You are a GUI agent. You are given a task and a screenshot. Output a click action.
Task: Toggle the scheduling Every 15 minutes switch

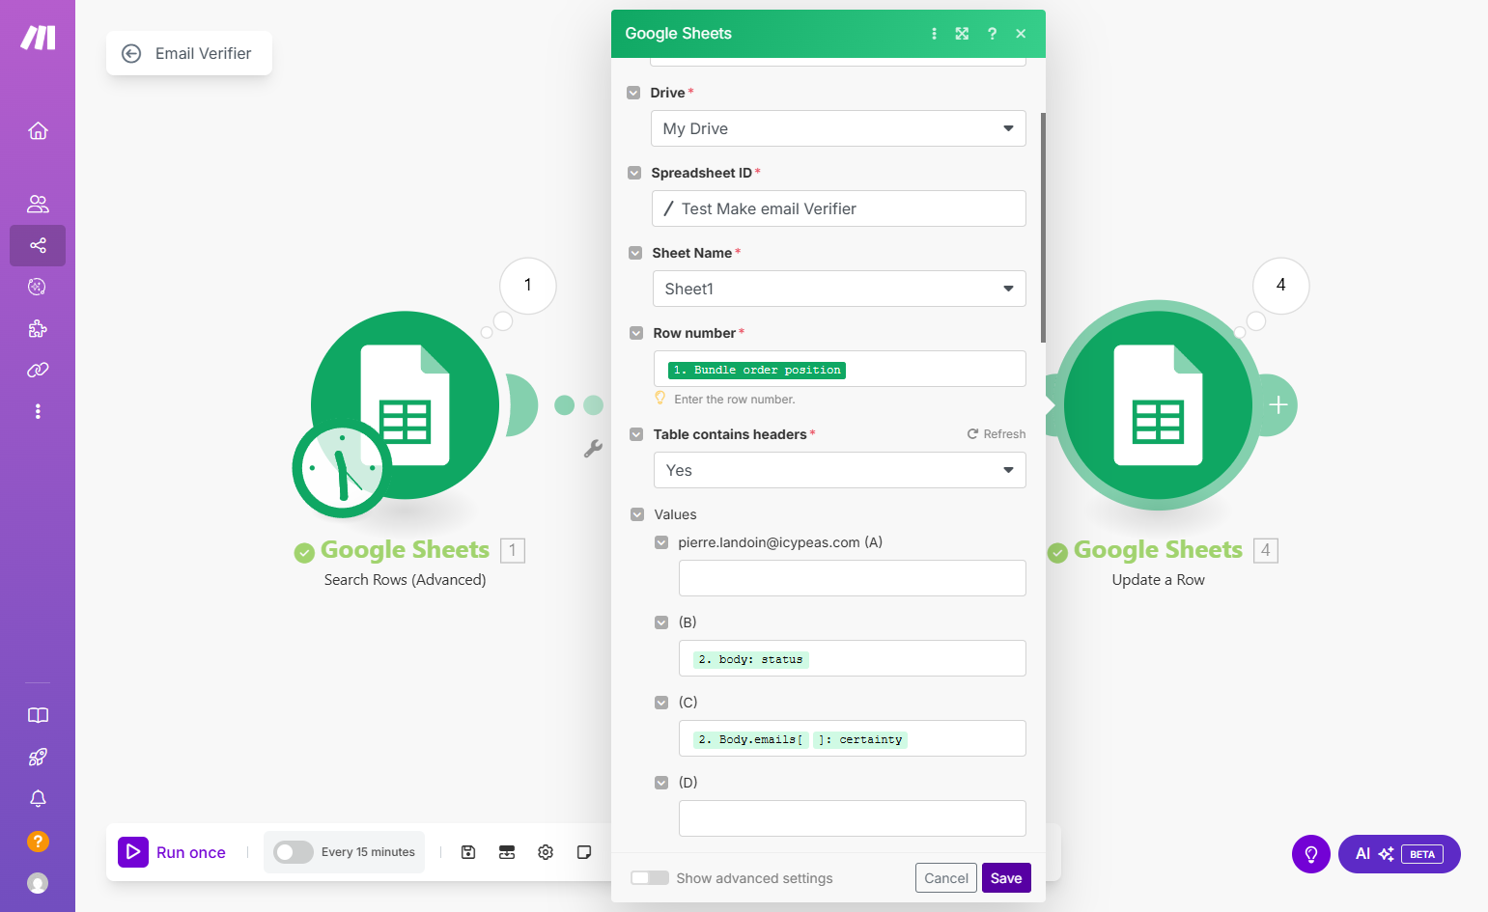click(294, 852)
